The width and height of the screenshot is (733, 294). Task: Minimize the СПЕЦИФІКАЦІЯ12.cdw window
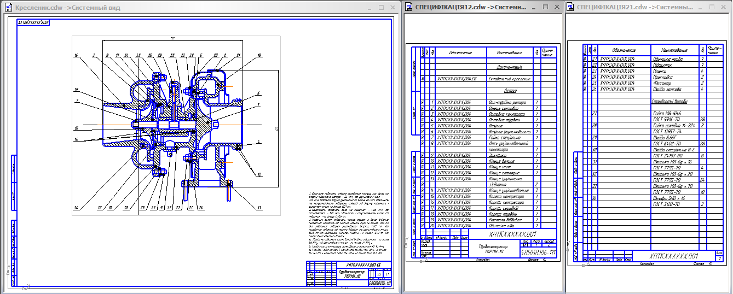click(x=533, y=8)
